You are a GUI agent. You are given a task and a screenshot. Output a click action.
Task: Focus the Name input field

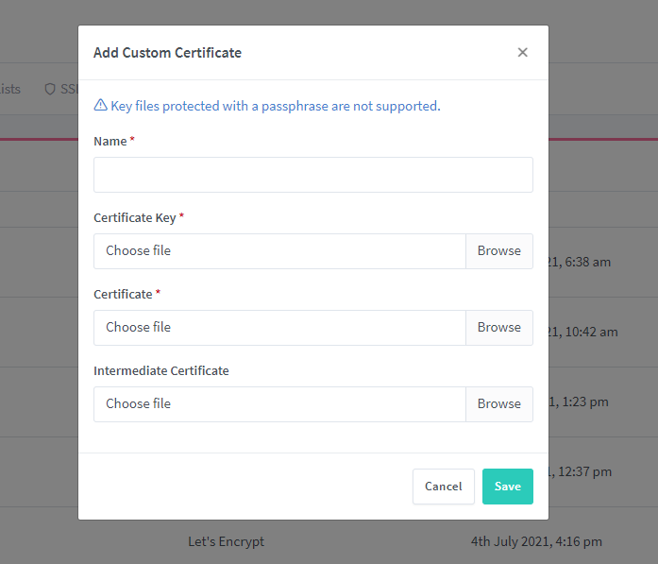(x=313, y=175)
